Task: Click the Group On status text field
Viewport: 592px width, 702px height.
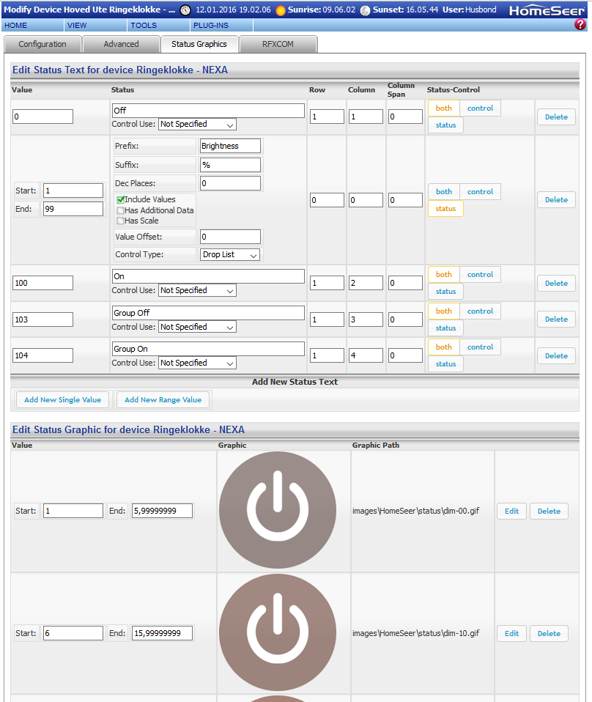Action: [208, 349]
